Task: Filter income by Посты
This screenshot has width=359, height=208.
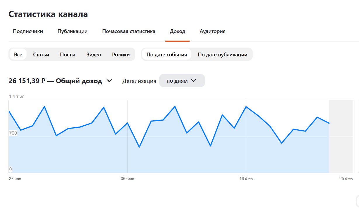Action: [68, 55]
